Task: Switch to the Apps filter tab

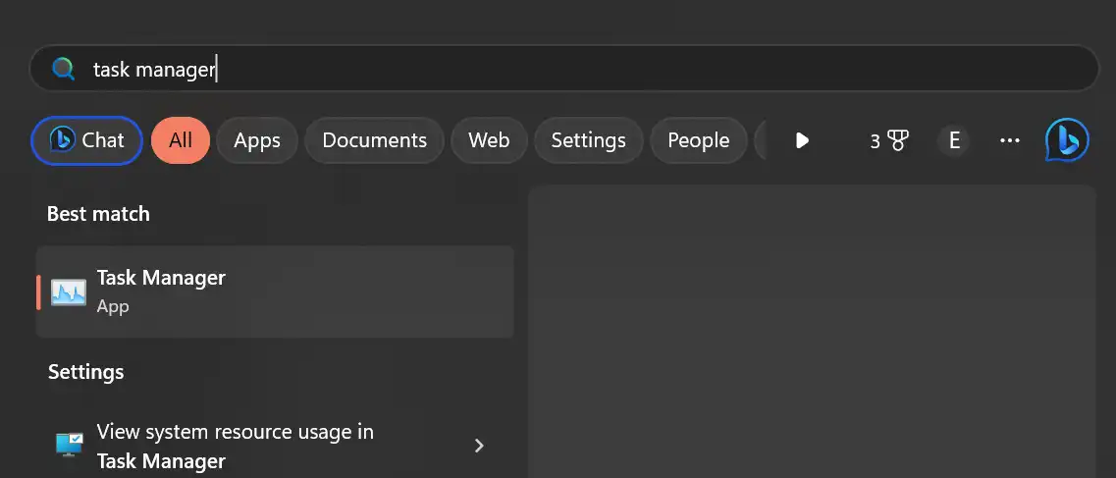Action: (x=257, y=140)
